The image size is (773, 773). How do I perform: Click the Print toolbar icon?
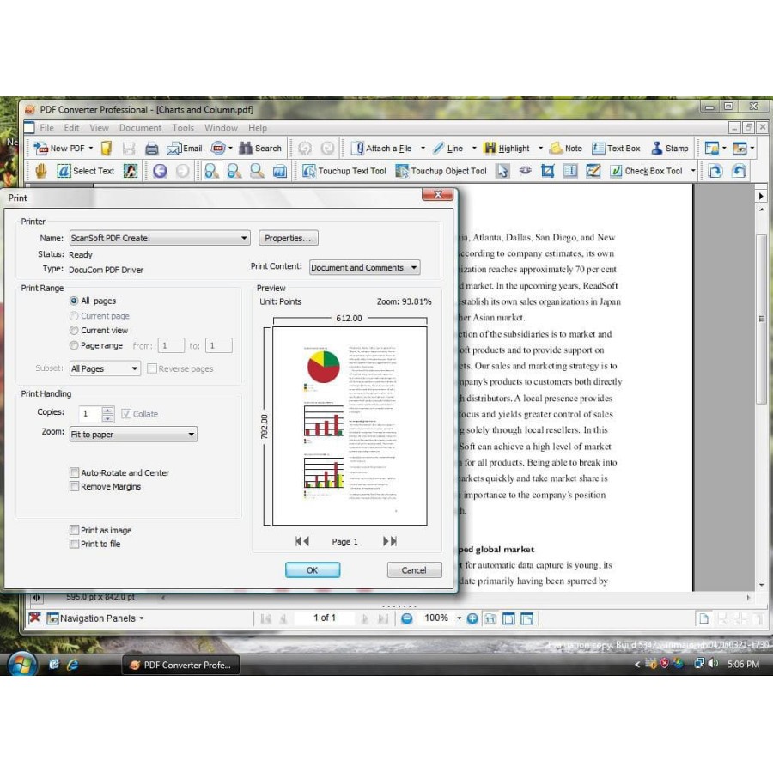pyautogui.click(x=152, y=148)
